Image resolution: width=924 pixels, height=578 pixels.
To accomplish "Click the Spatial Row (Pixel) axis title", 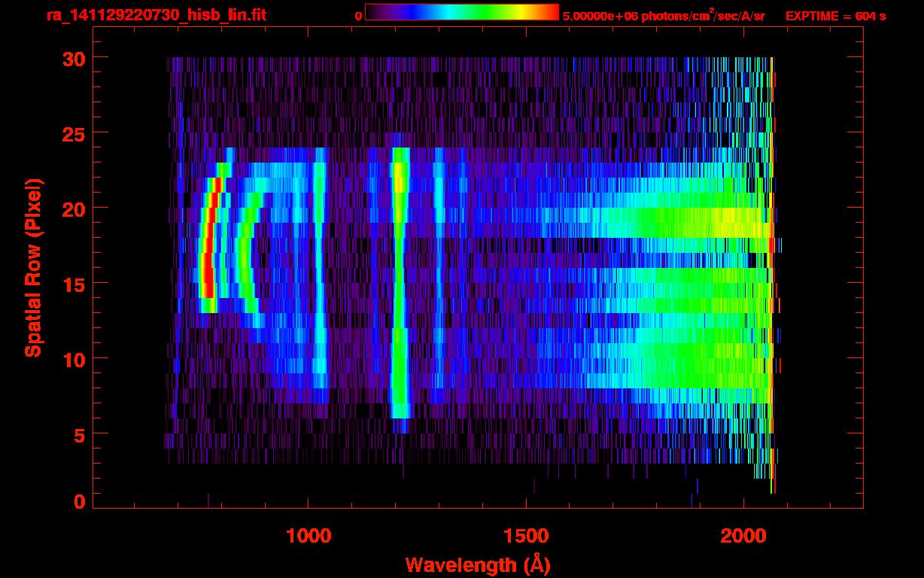I will tap(33, 268).
